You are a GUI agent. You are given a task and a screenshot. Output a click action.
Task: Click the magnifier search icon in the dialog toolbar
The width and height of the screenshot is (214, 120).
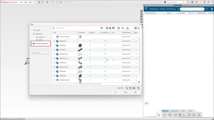pos(123,28)
